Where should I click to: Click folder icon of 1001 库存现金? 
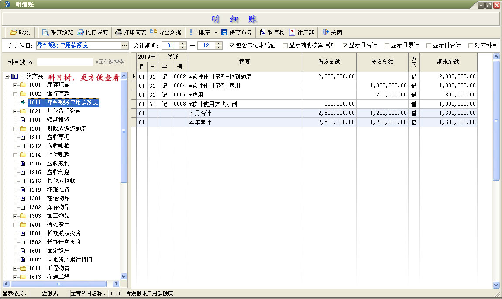click(23, 85)
